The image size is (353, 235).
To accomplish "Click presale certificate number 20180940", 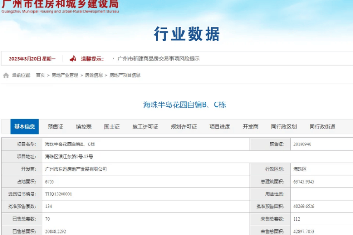I will (x=302, y=144).
